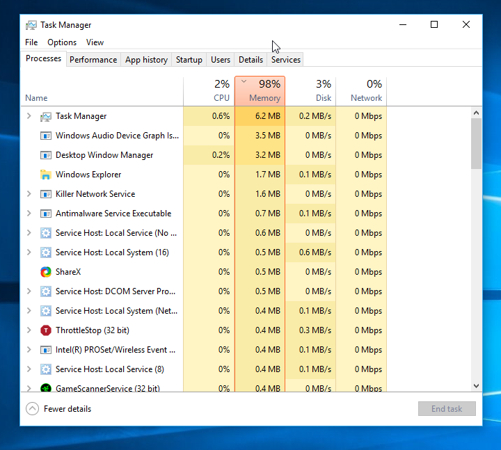Open the File menu
Image resolution: width=501 pixels, height=450 pixels.
click(x=31, y=42)
